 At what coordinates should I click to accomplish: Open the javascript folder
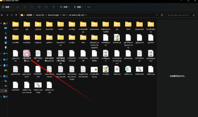(139, 24)
